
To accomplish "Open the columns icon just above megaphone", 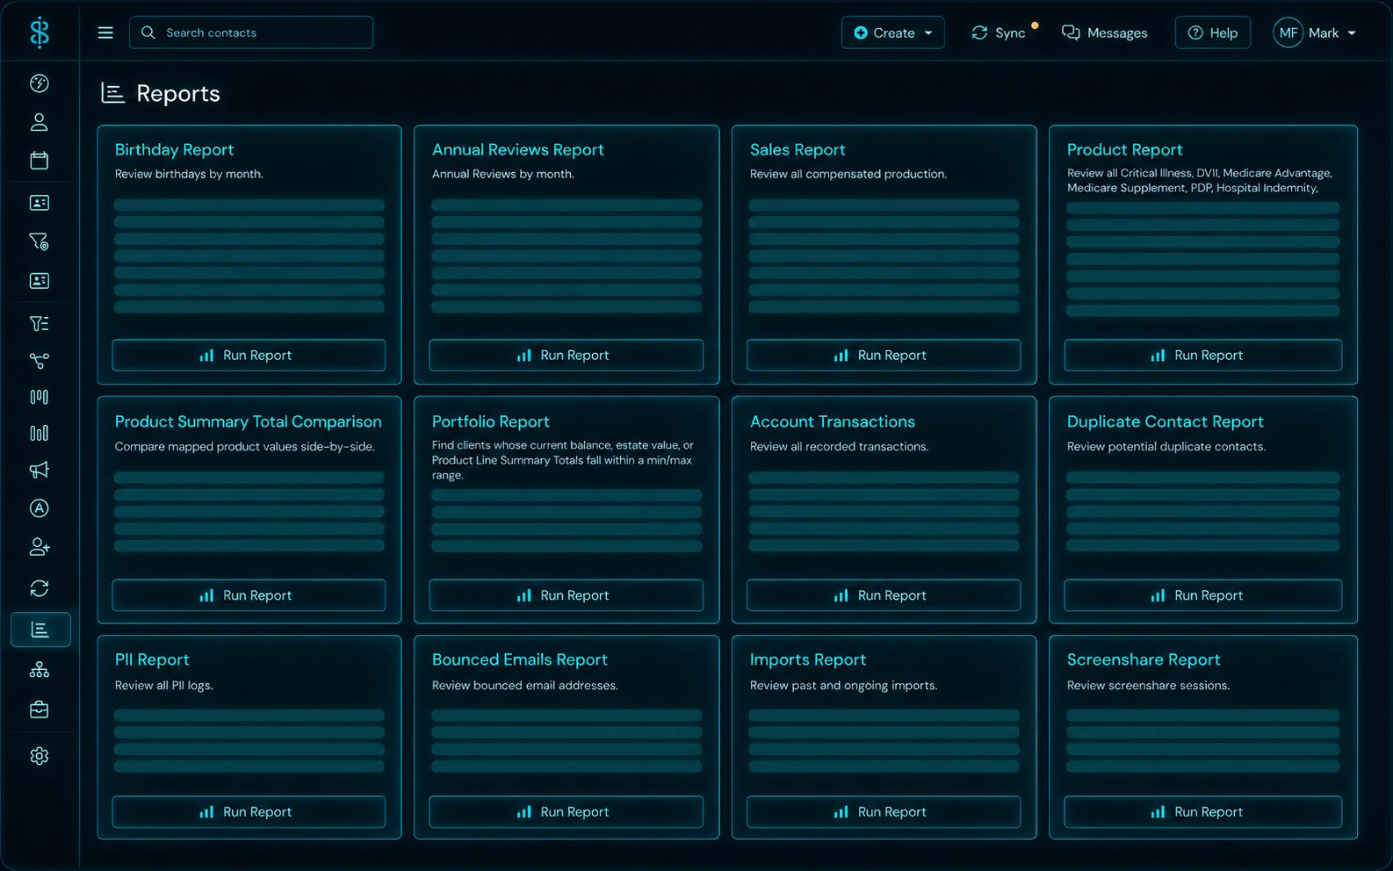I will pos(39,433).
